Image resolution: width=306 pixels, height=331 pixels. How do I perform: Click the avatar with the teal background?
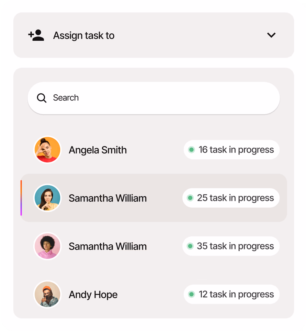48,198
